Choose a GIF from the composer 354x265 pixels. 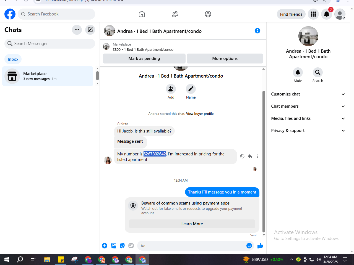pos(131,246)
